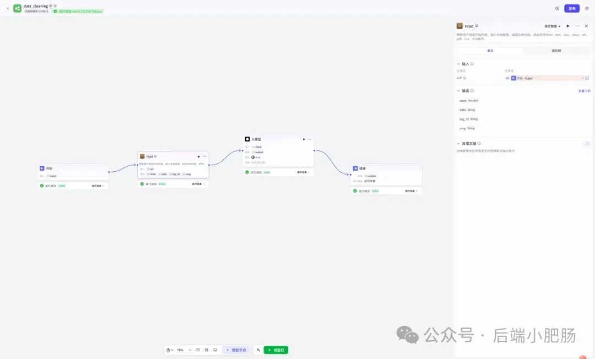Click the comment icon next to the zoom percentage
This screenshot has height=359, width=595.
click(198, 350)
